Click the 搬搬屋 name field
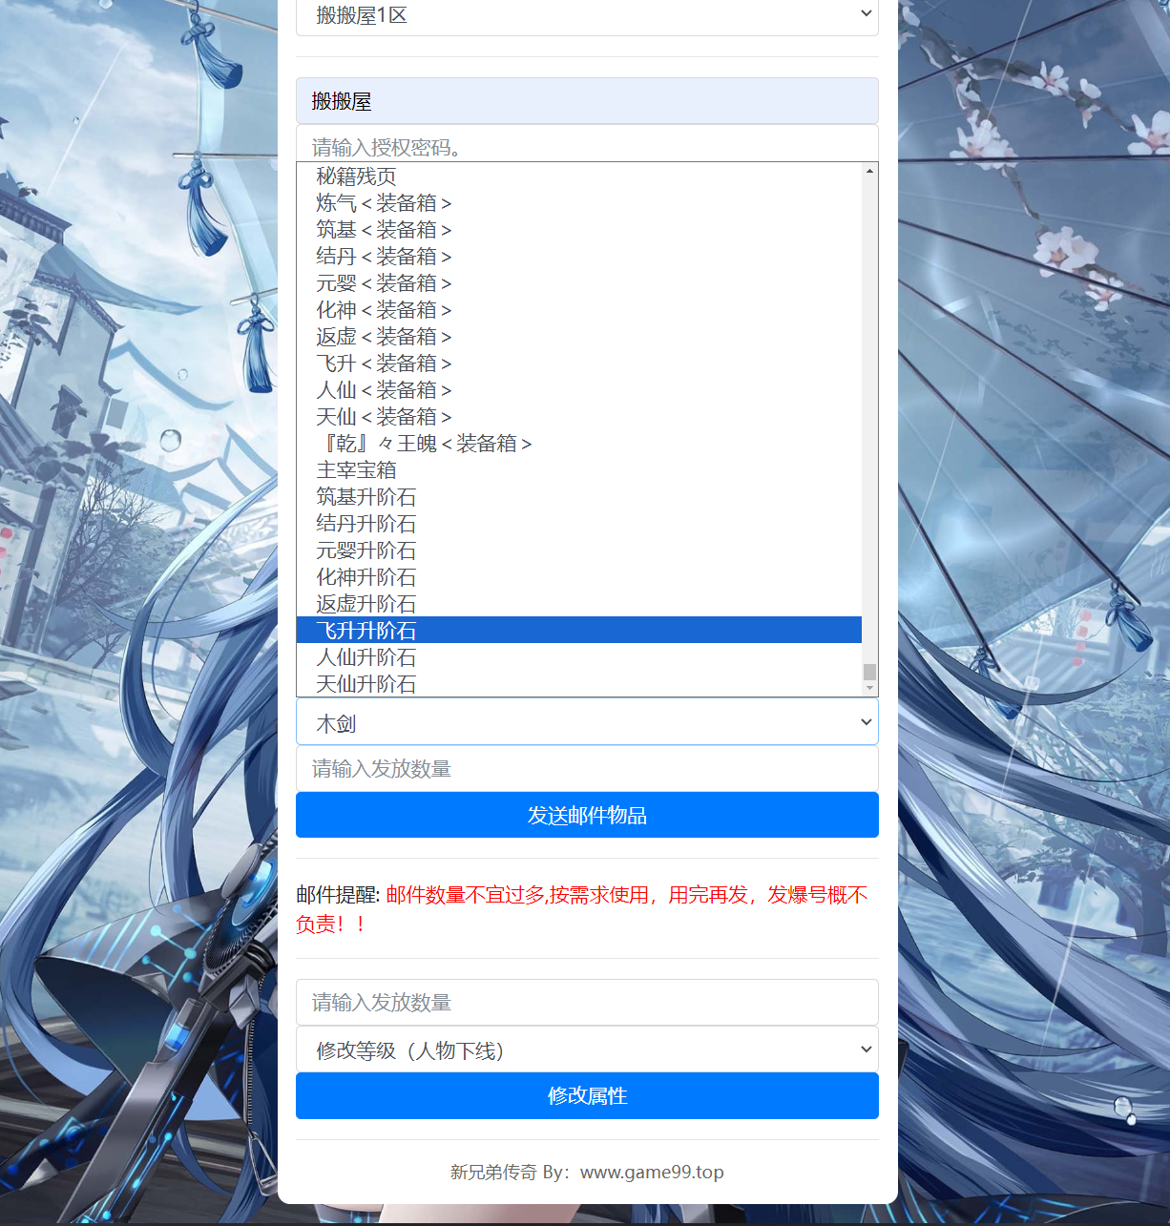 pyautogui.click(x=586, y=101)
